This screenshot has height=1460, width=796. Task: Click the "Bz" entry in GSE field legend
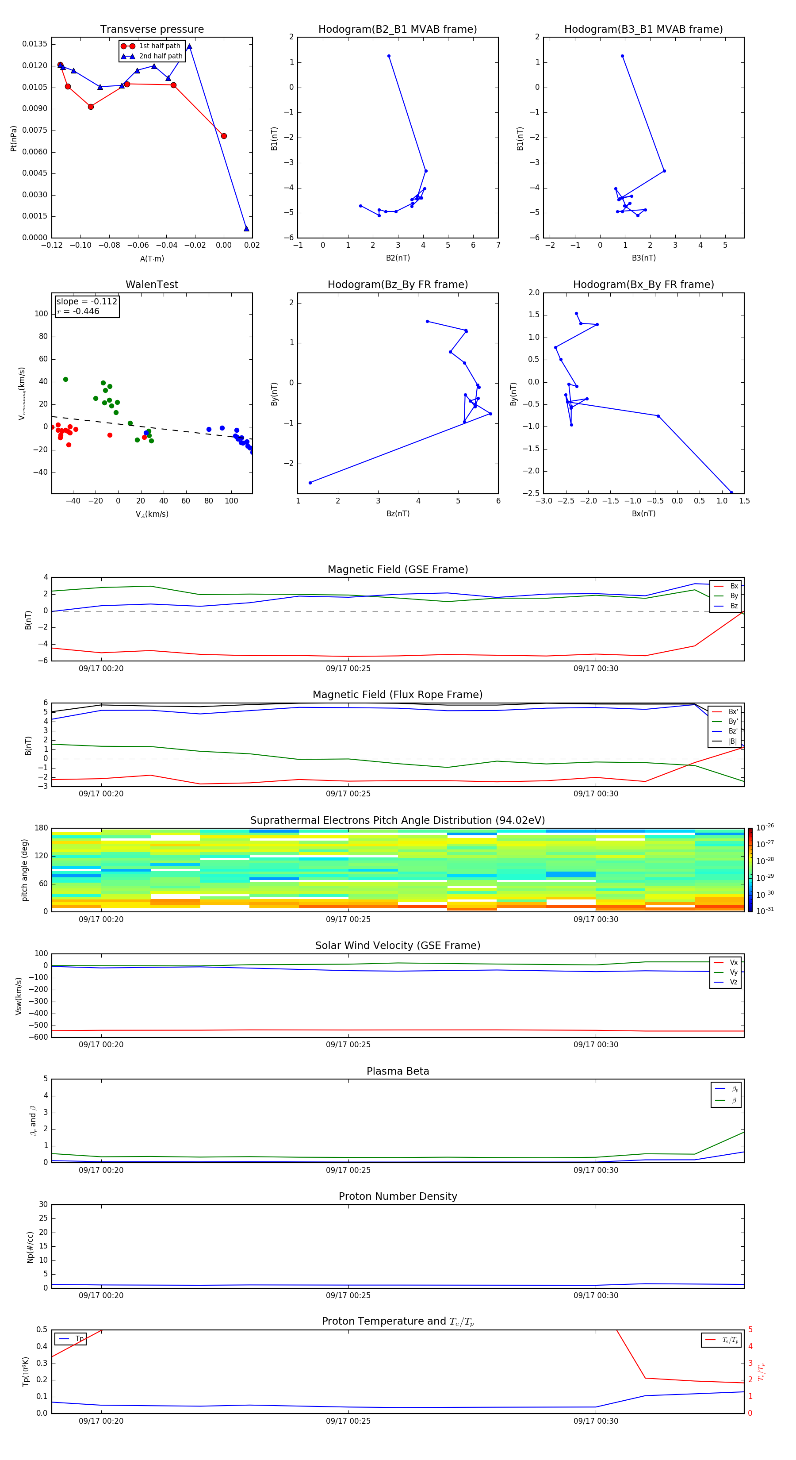tap(726, 606)
